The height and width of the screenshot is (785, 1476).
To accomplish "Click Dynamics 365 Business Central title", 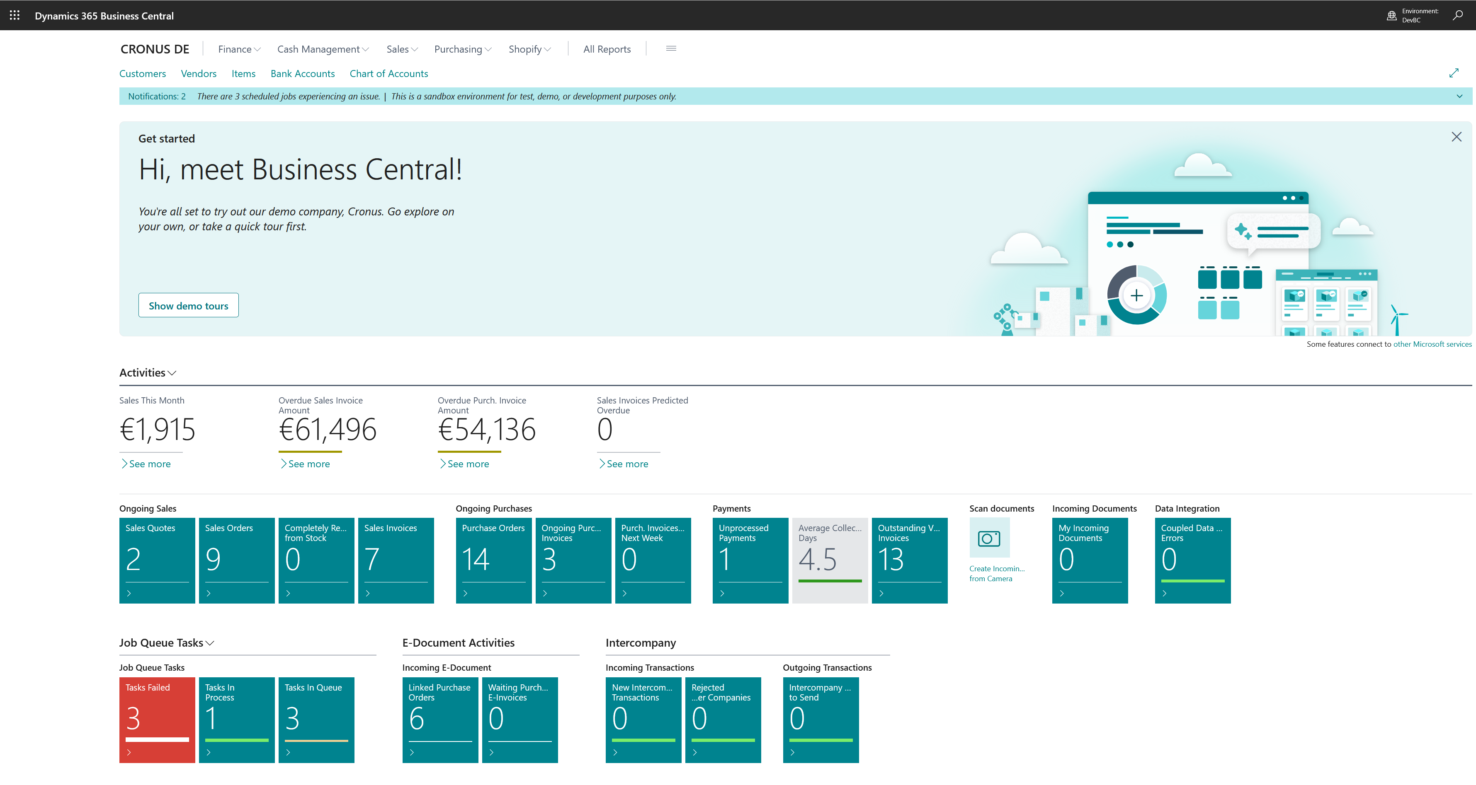I will pyautogui.click(x=104, y=16).
